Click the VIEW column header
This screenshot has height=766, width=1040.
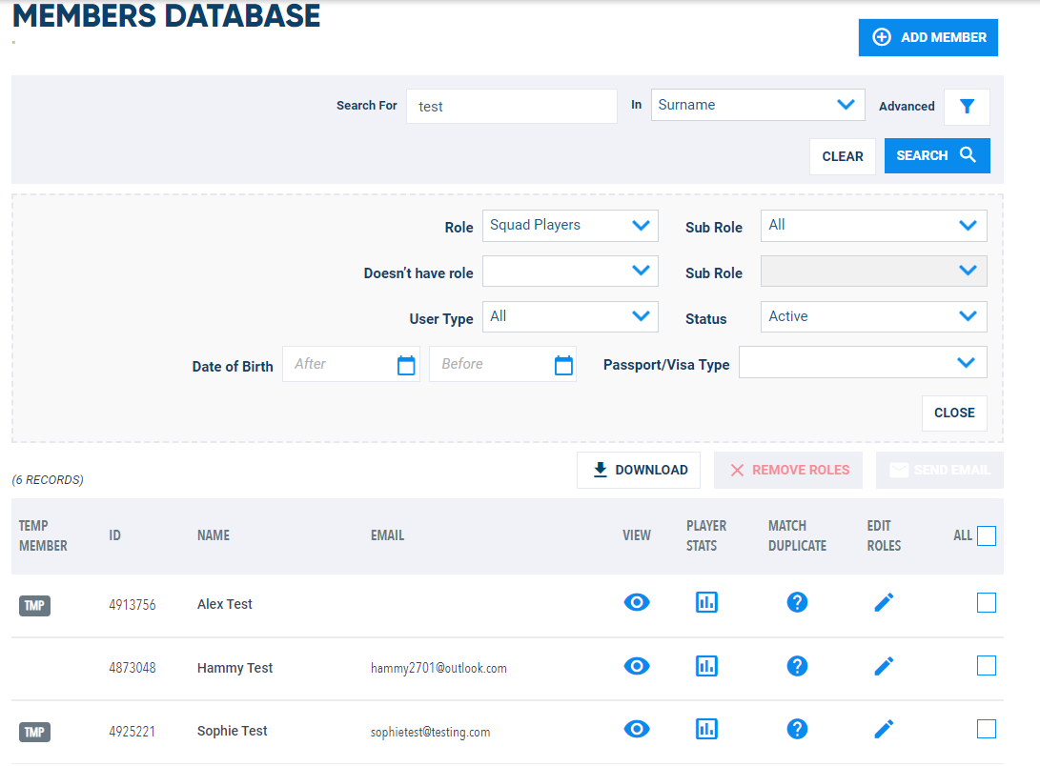click(x=637, y=535)
